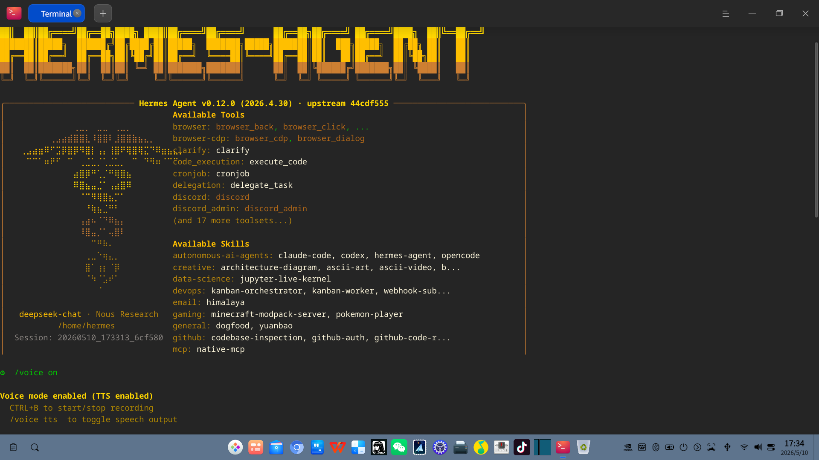The height and width of the screenshot is (460, 819).
Task: Open the orange multitasking view dock icon
Action: point(256,447)
